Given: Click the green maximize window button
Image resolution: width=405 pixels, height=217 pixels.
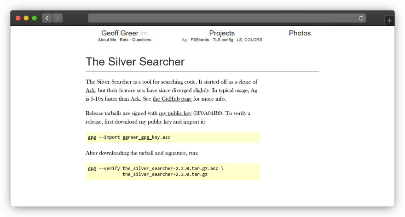Looking at the screenshot, I should [x=34, y=18].
